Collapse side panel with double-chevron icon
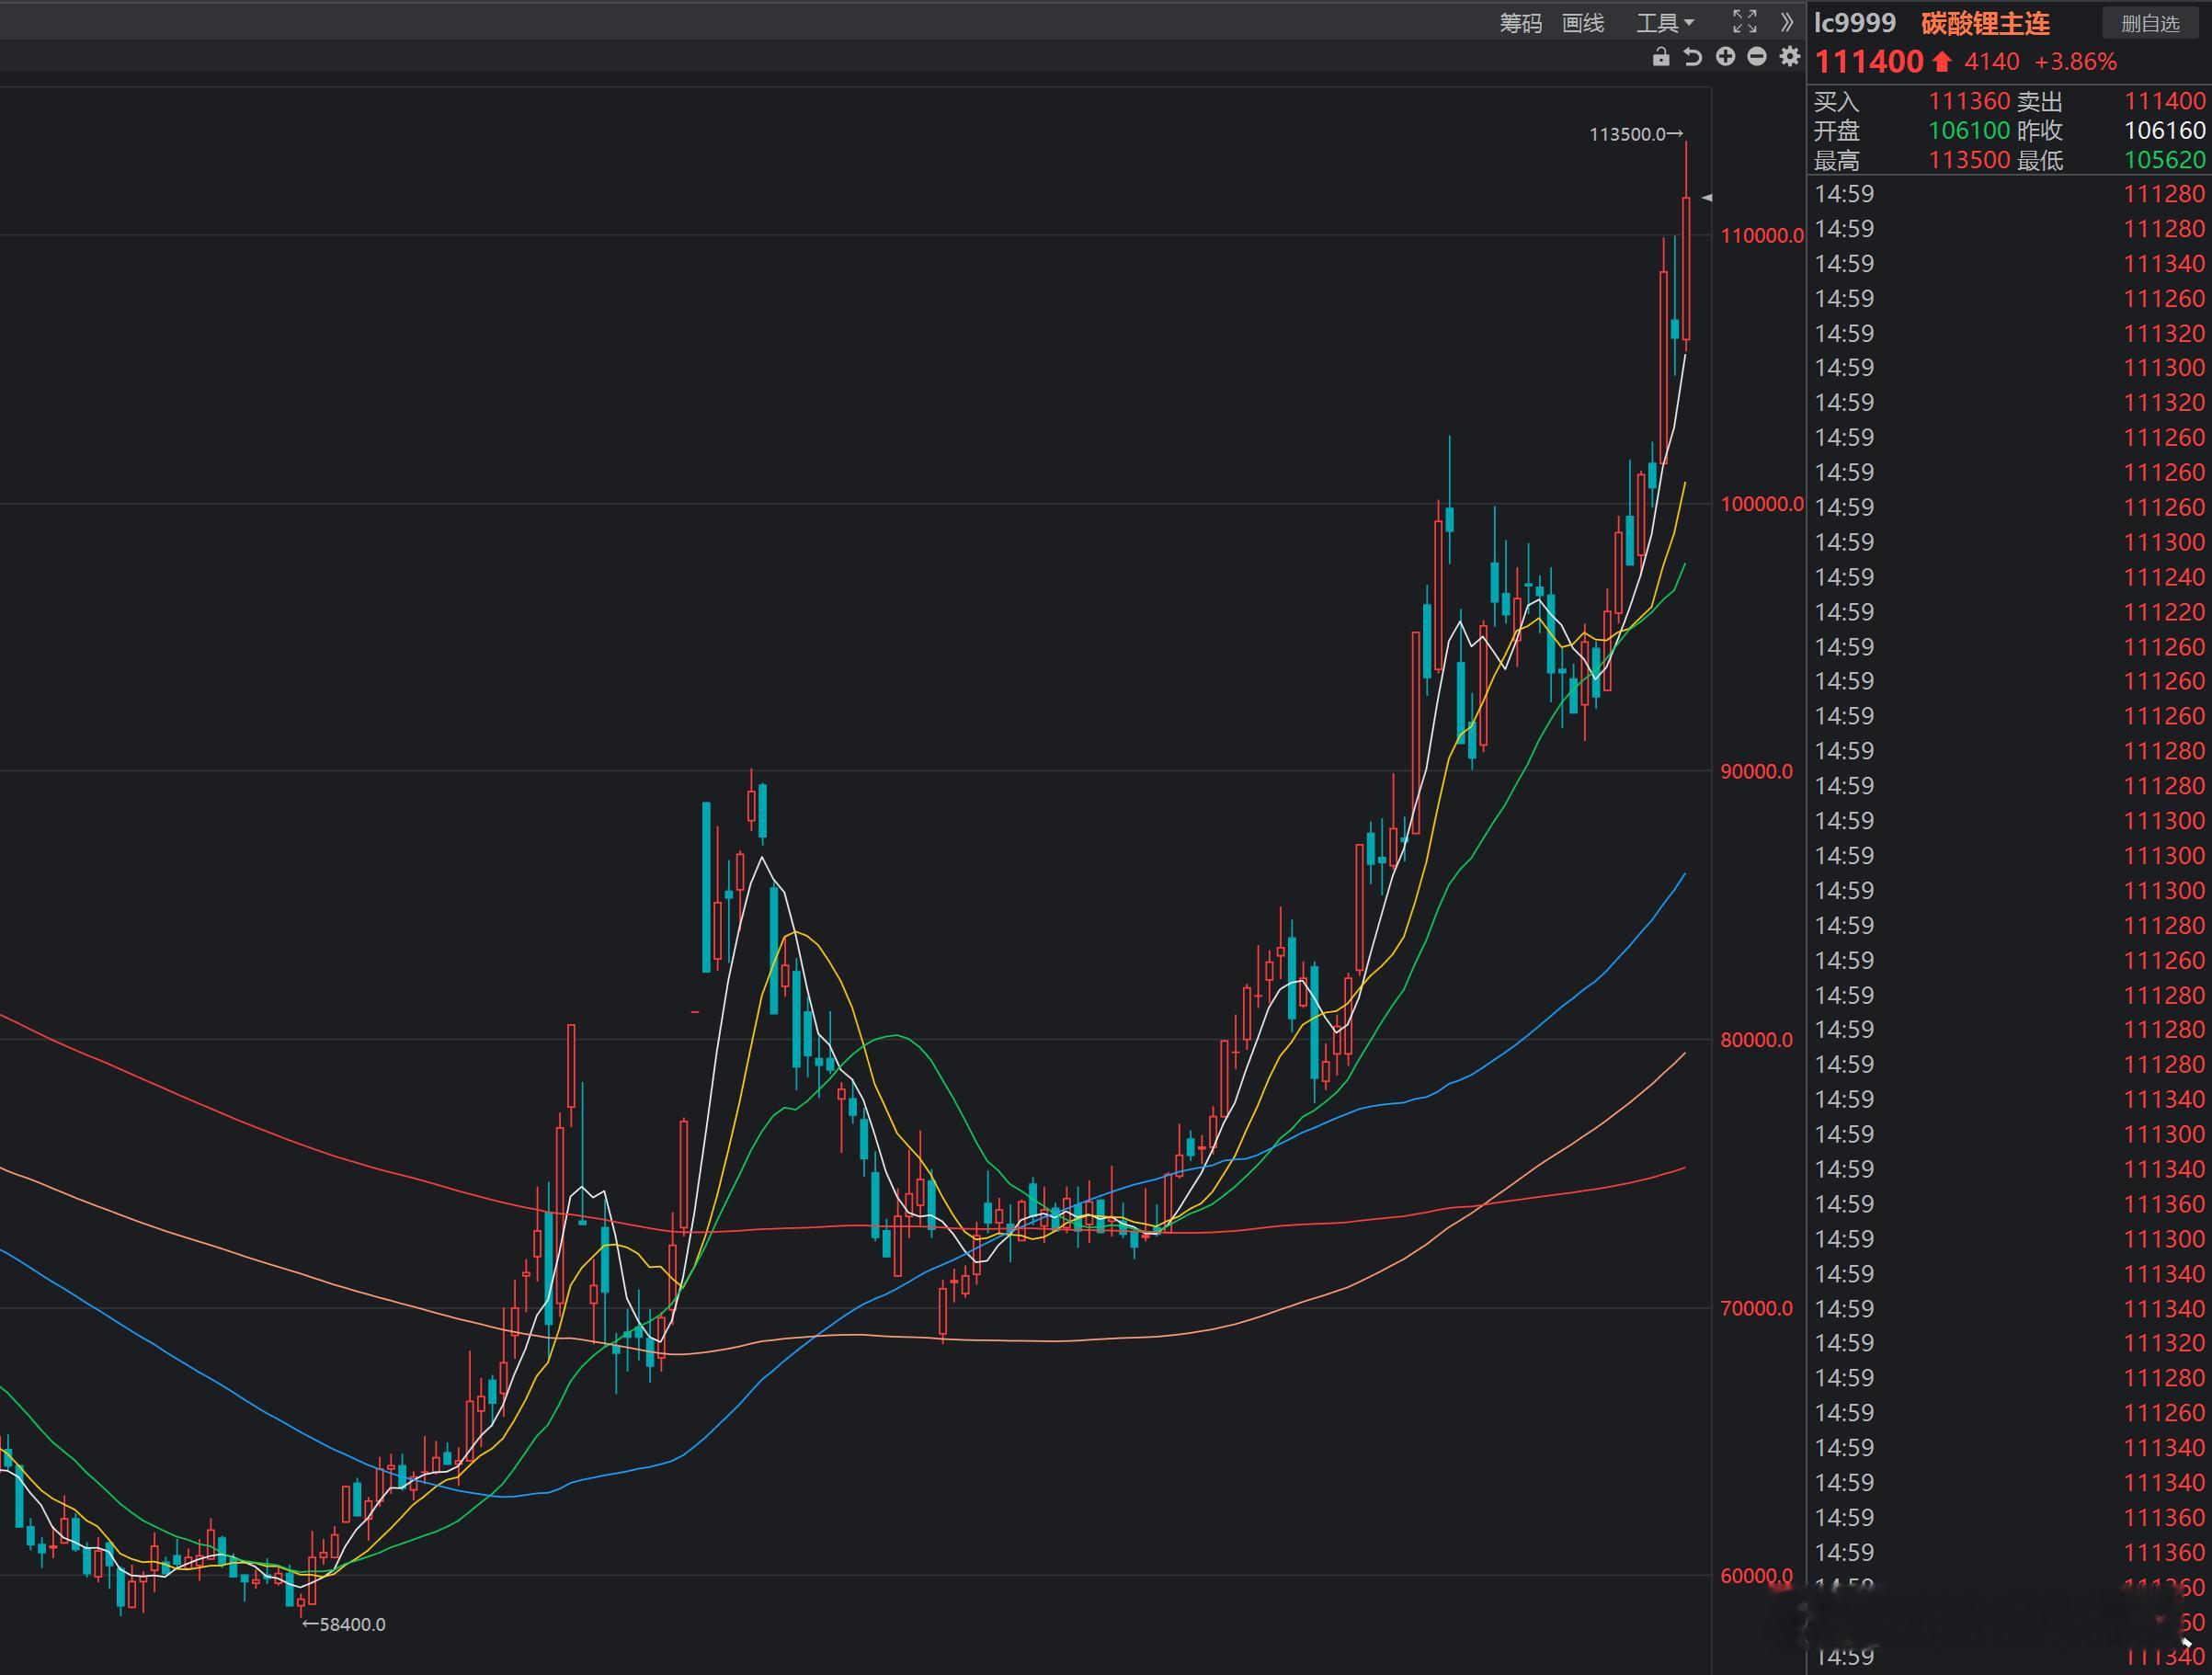The image size is (2212, 1675). coord(1786,22)
